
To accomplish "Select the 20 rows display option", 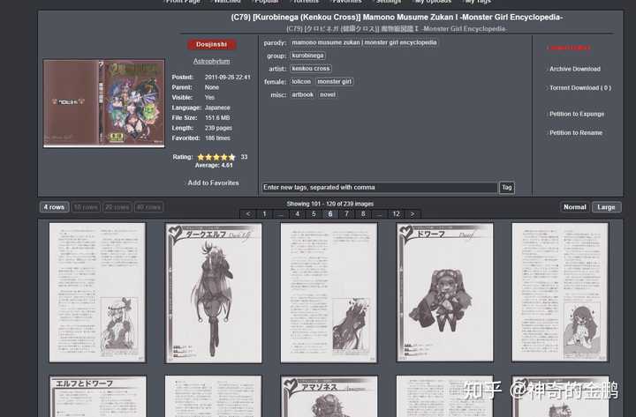I will coord(117,207).
